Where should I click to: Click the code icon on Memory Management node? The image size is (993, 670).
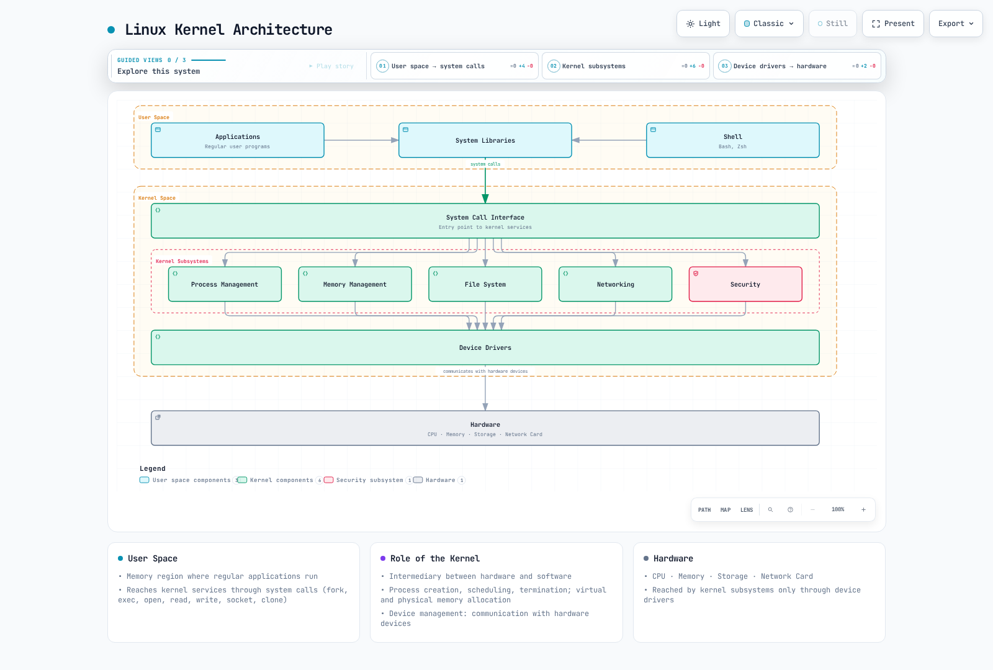[305, 274]
